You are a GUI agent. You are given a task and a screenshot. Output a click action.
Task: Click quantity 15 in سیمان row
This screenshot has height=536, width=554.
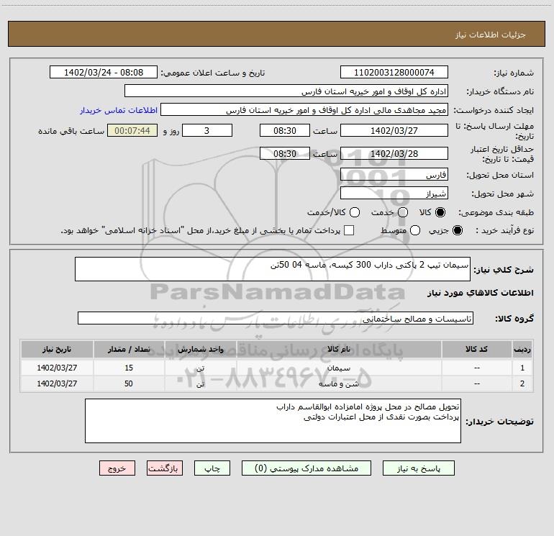[x=129, y=368]
